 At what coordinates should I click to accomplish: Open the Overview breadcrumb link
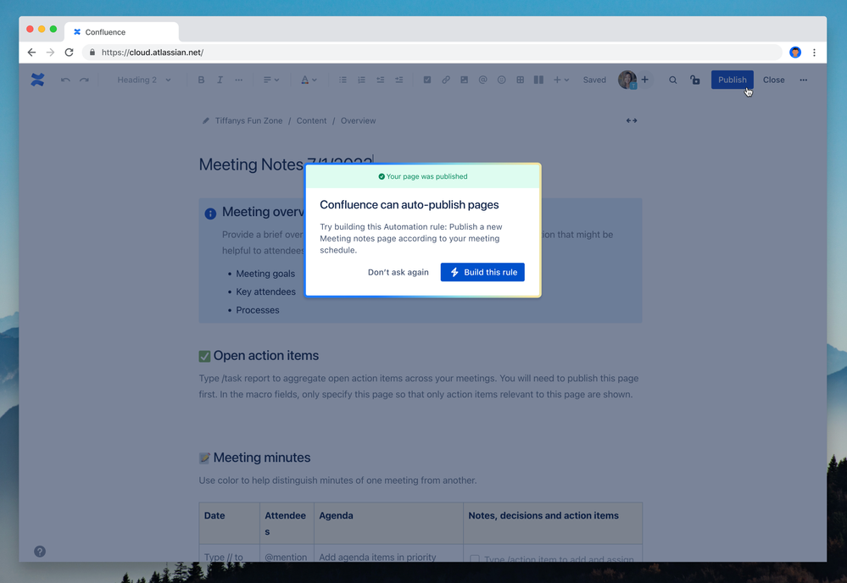(358, 120)
